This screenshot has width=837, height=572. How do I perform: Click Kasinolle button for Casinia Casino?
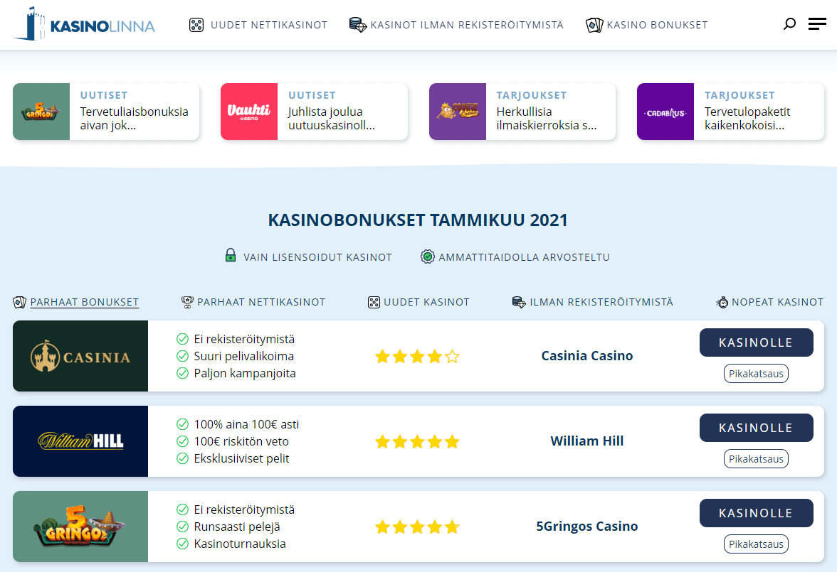[x=756, y=342]
